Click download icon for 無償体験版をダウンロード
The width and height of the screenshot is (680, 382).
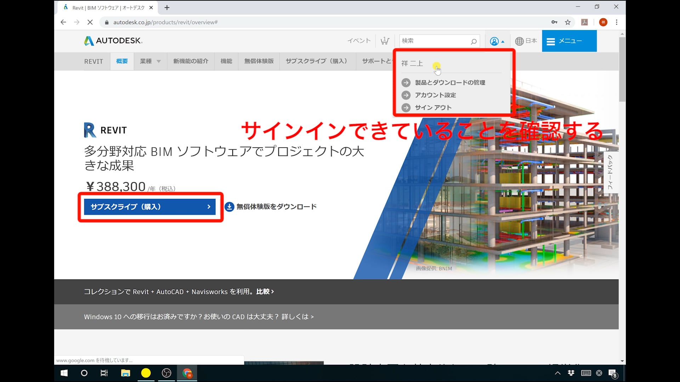click(x=229, y=207)
